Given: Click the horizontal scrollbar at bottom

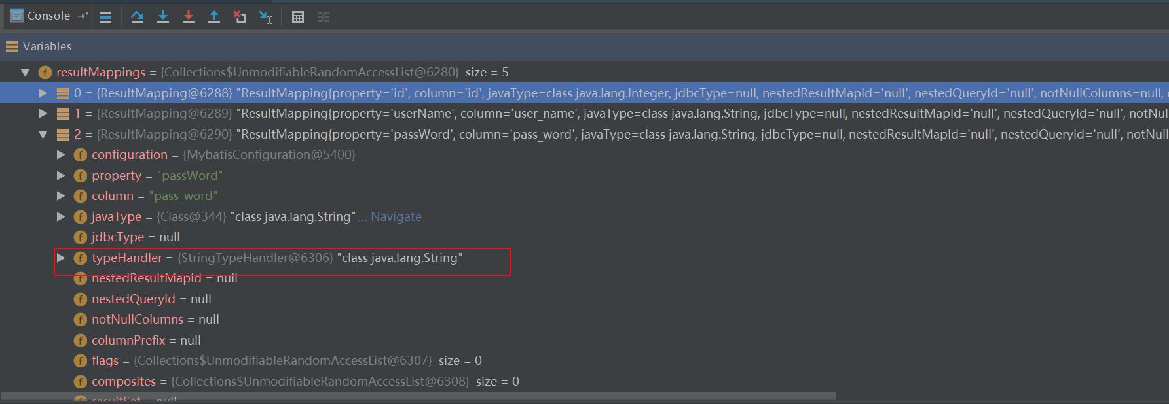Looking at the screenshot, I should tap(419, 396).
